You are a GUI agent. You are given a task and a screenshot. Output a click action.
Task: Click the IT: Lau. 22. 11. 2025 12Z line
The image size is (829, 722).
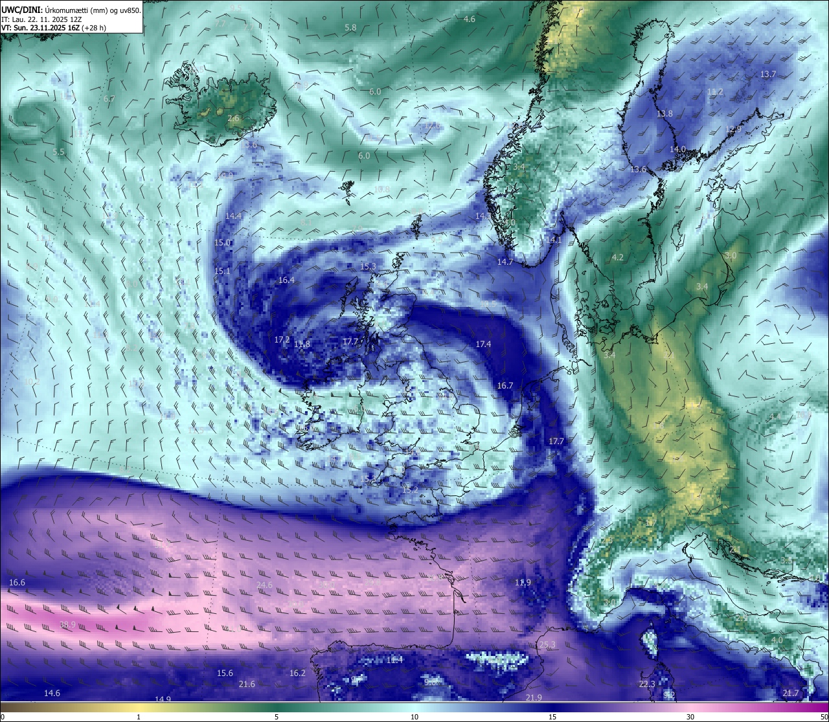(x=41, y=19)
